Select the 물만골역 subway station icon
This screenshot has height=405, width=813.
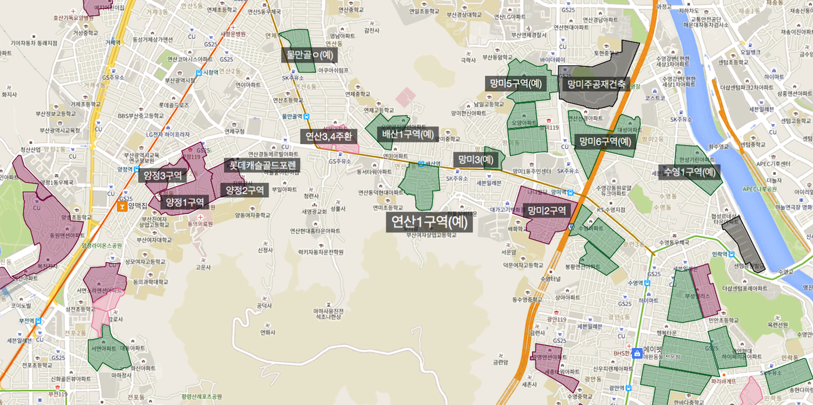click(306, 116)
